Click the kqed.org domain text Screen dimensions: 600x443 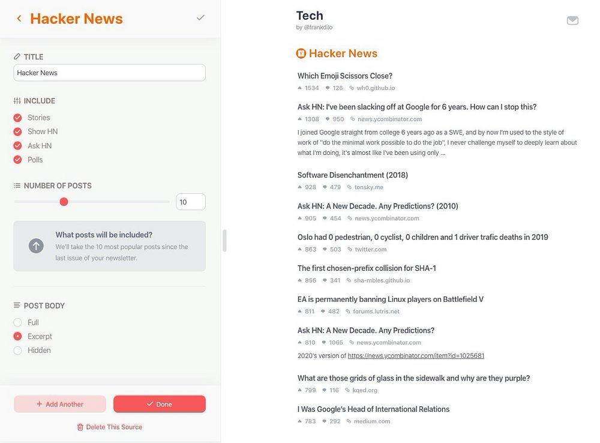[x=365, y=390]
